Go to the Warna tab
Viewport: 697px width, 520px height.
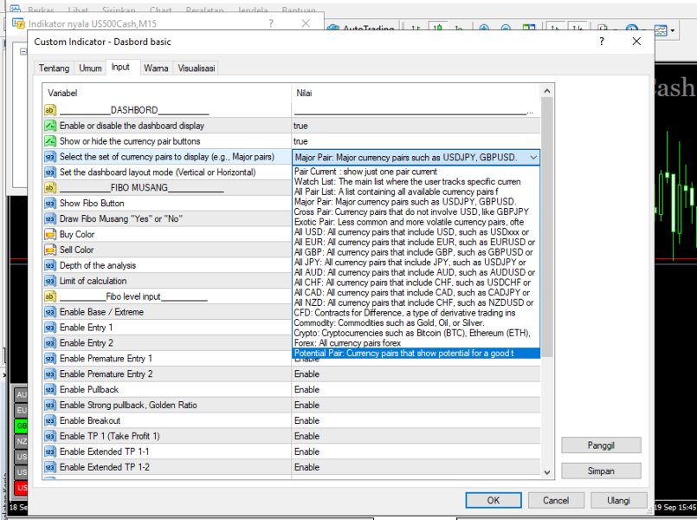[x=156, y=68]
